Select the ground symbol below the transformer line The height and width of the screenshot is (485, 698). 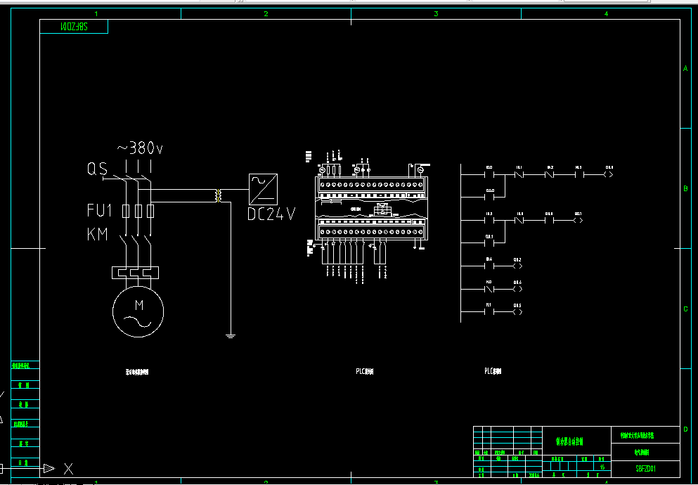point(230,336)
